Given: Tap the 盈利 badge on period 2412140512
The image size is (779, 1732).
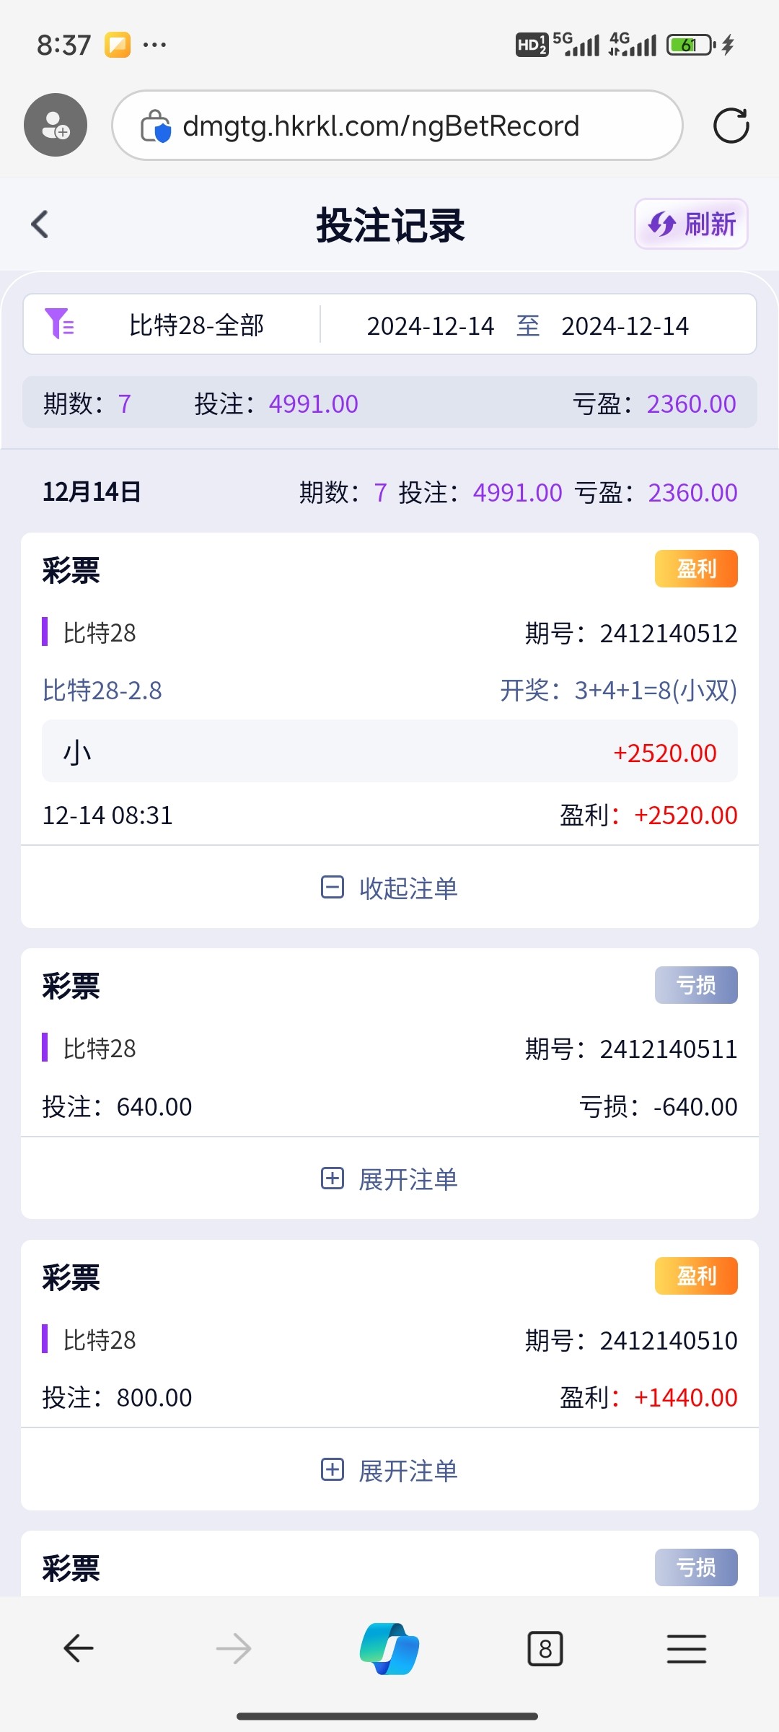Looking at the screenshot, I should [696, 569].
